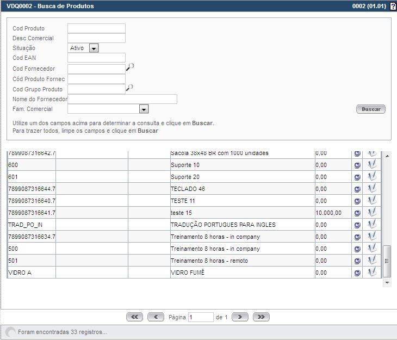397x340 pixels.
Task: Go to the first results page
Action: point(135,317)
